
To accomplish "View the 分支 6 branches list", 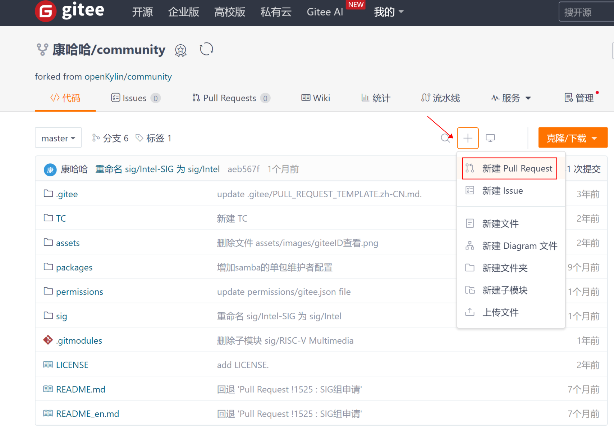I will click(110, 138).
